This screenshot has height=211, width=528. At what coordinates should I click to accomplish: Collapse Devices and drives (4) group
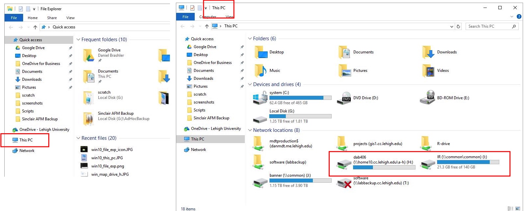pyautogui.click(x=250, y=84)
